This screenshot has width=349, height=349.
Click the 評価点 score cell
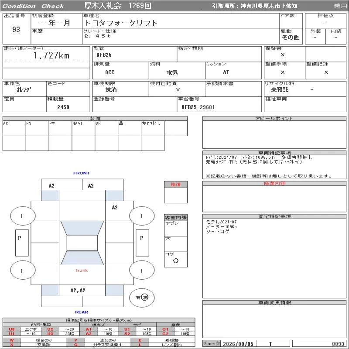(325, 20)
